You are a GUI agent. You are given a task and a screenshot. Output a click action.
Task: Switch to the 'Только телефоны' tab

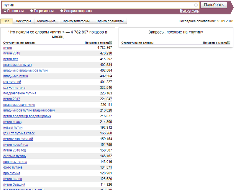(x=76, y=21)
